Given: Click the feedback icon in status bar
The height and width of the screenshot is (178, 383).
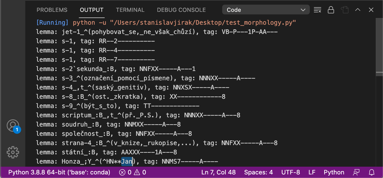Looking at the screenshot, I should [x=356, y=172].
